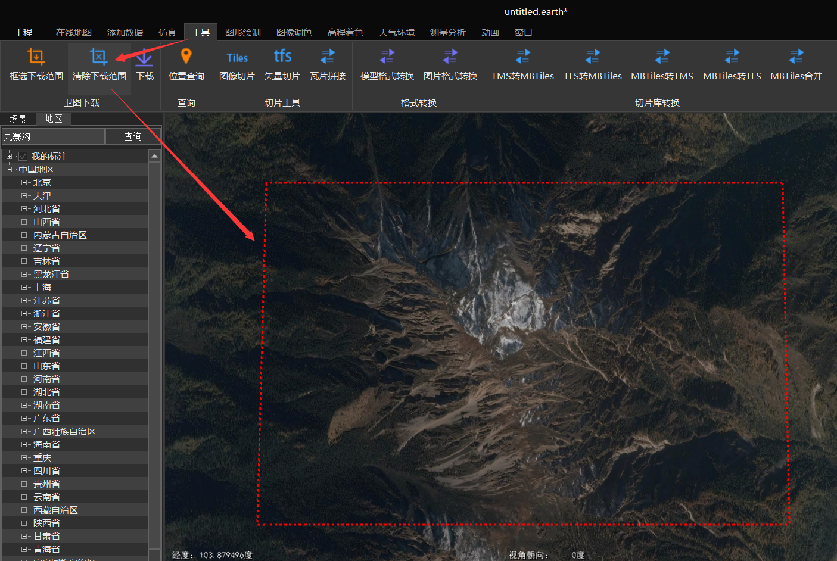Screen dimensions: 837x561
Task: Collapse the 中国地区 tree node
Action: coord(10,170)
